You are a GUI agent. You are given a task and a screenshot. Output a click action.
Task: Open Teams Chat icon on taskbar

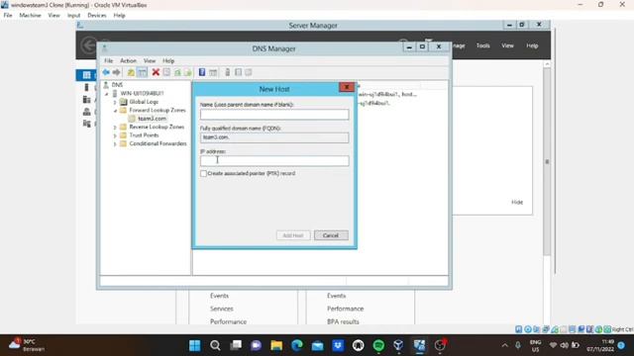click(256, 345)
